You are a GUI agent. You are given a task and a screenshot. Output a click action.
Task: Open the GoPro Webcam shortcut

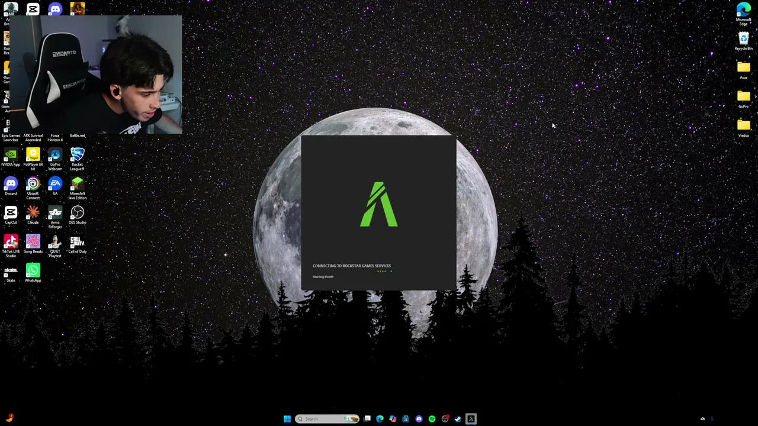[x=55, y=159]
